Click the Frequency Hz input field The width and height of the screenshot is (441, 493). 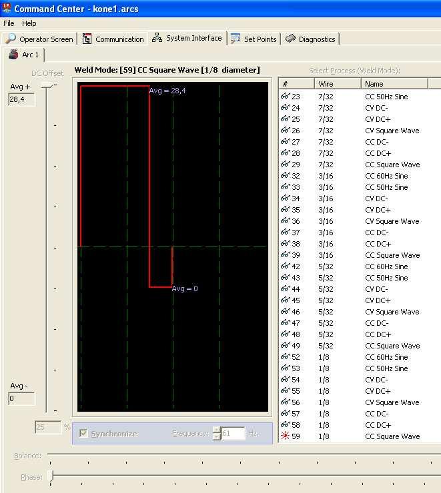234,433
